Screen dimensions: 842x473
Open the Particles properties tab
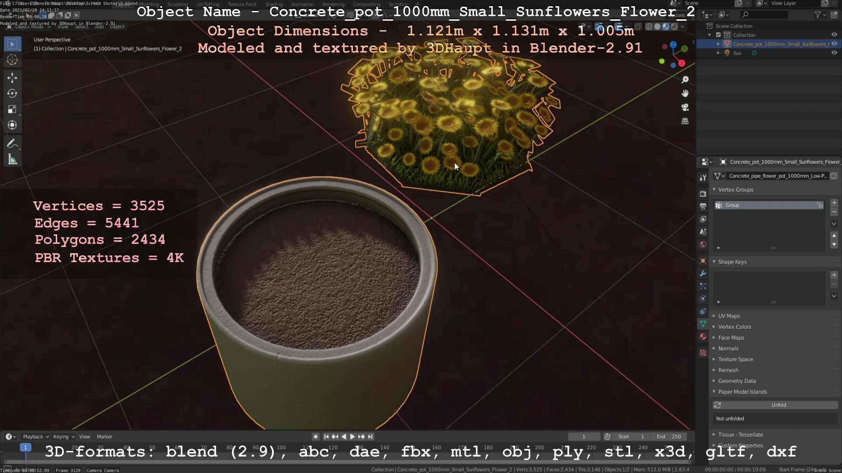coord(703,286)
